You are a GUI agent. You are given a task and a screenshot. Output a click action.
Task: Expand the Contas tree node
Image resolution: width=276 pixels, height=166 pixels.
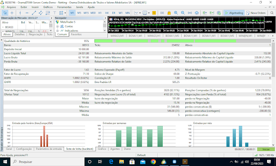tap(57, 27)
